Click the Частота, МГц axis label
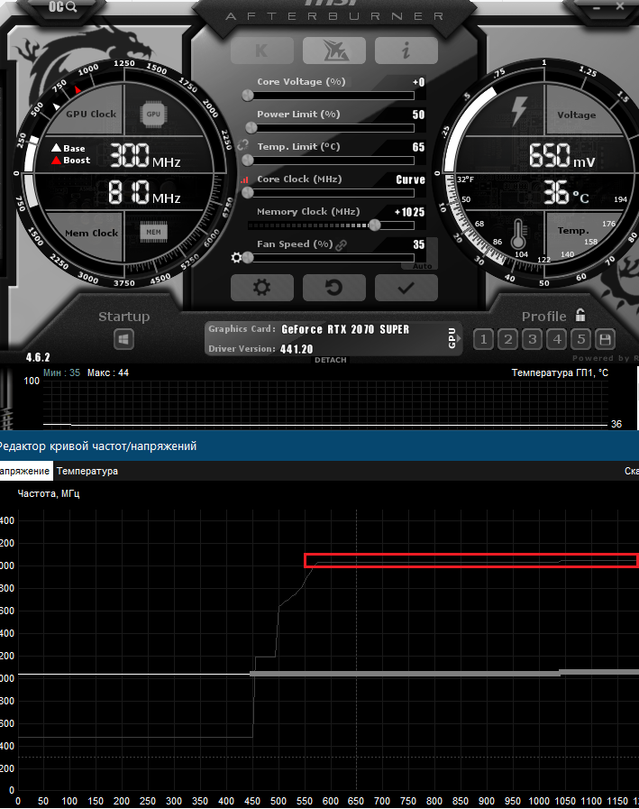The width and height of the screenshot is (639, 809). tap(49, 493)
